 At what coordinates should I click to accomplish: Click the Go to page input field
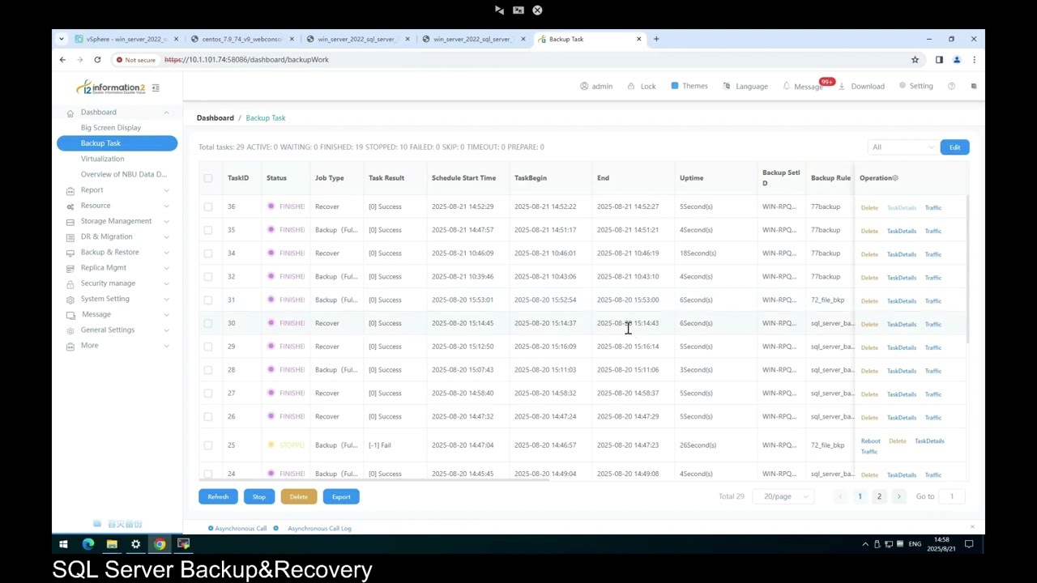point(952,496)
